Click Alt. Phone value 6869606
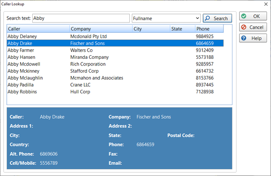271x176 pixels. [48, 154]
